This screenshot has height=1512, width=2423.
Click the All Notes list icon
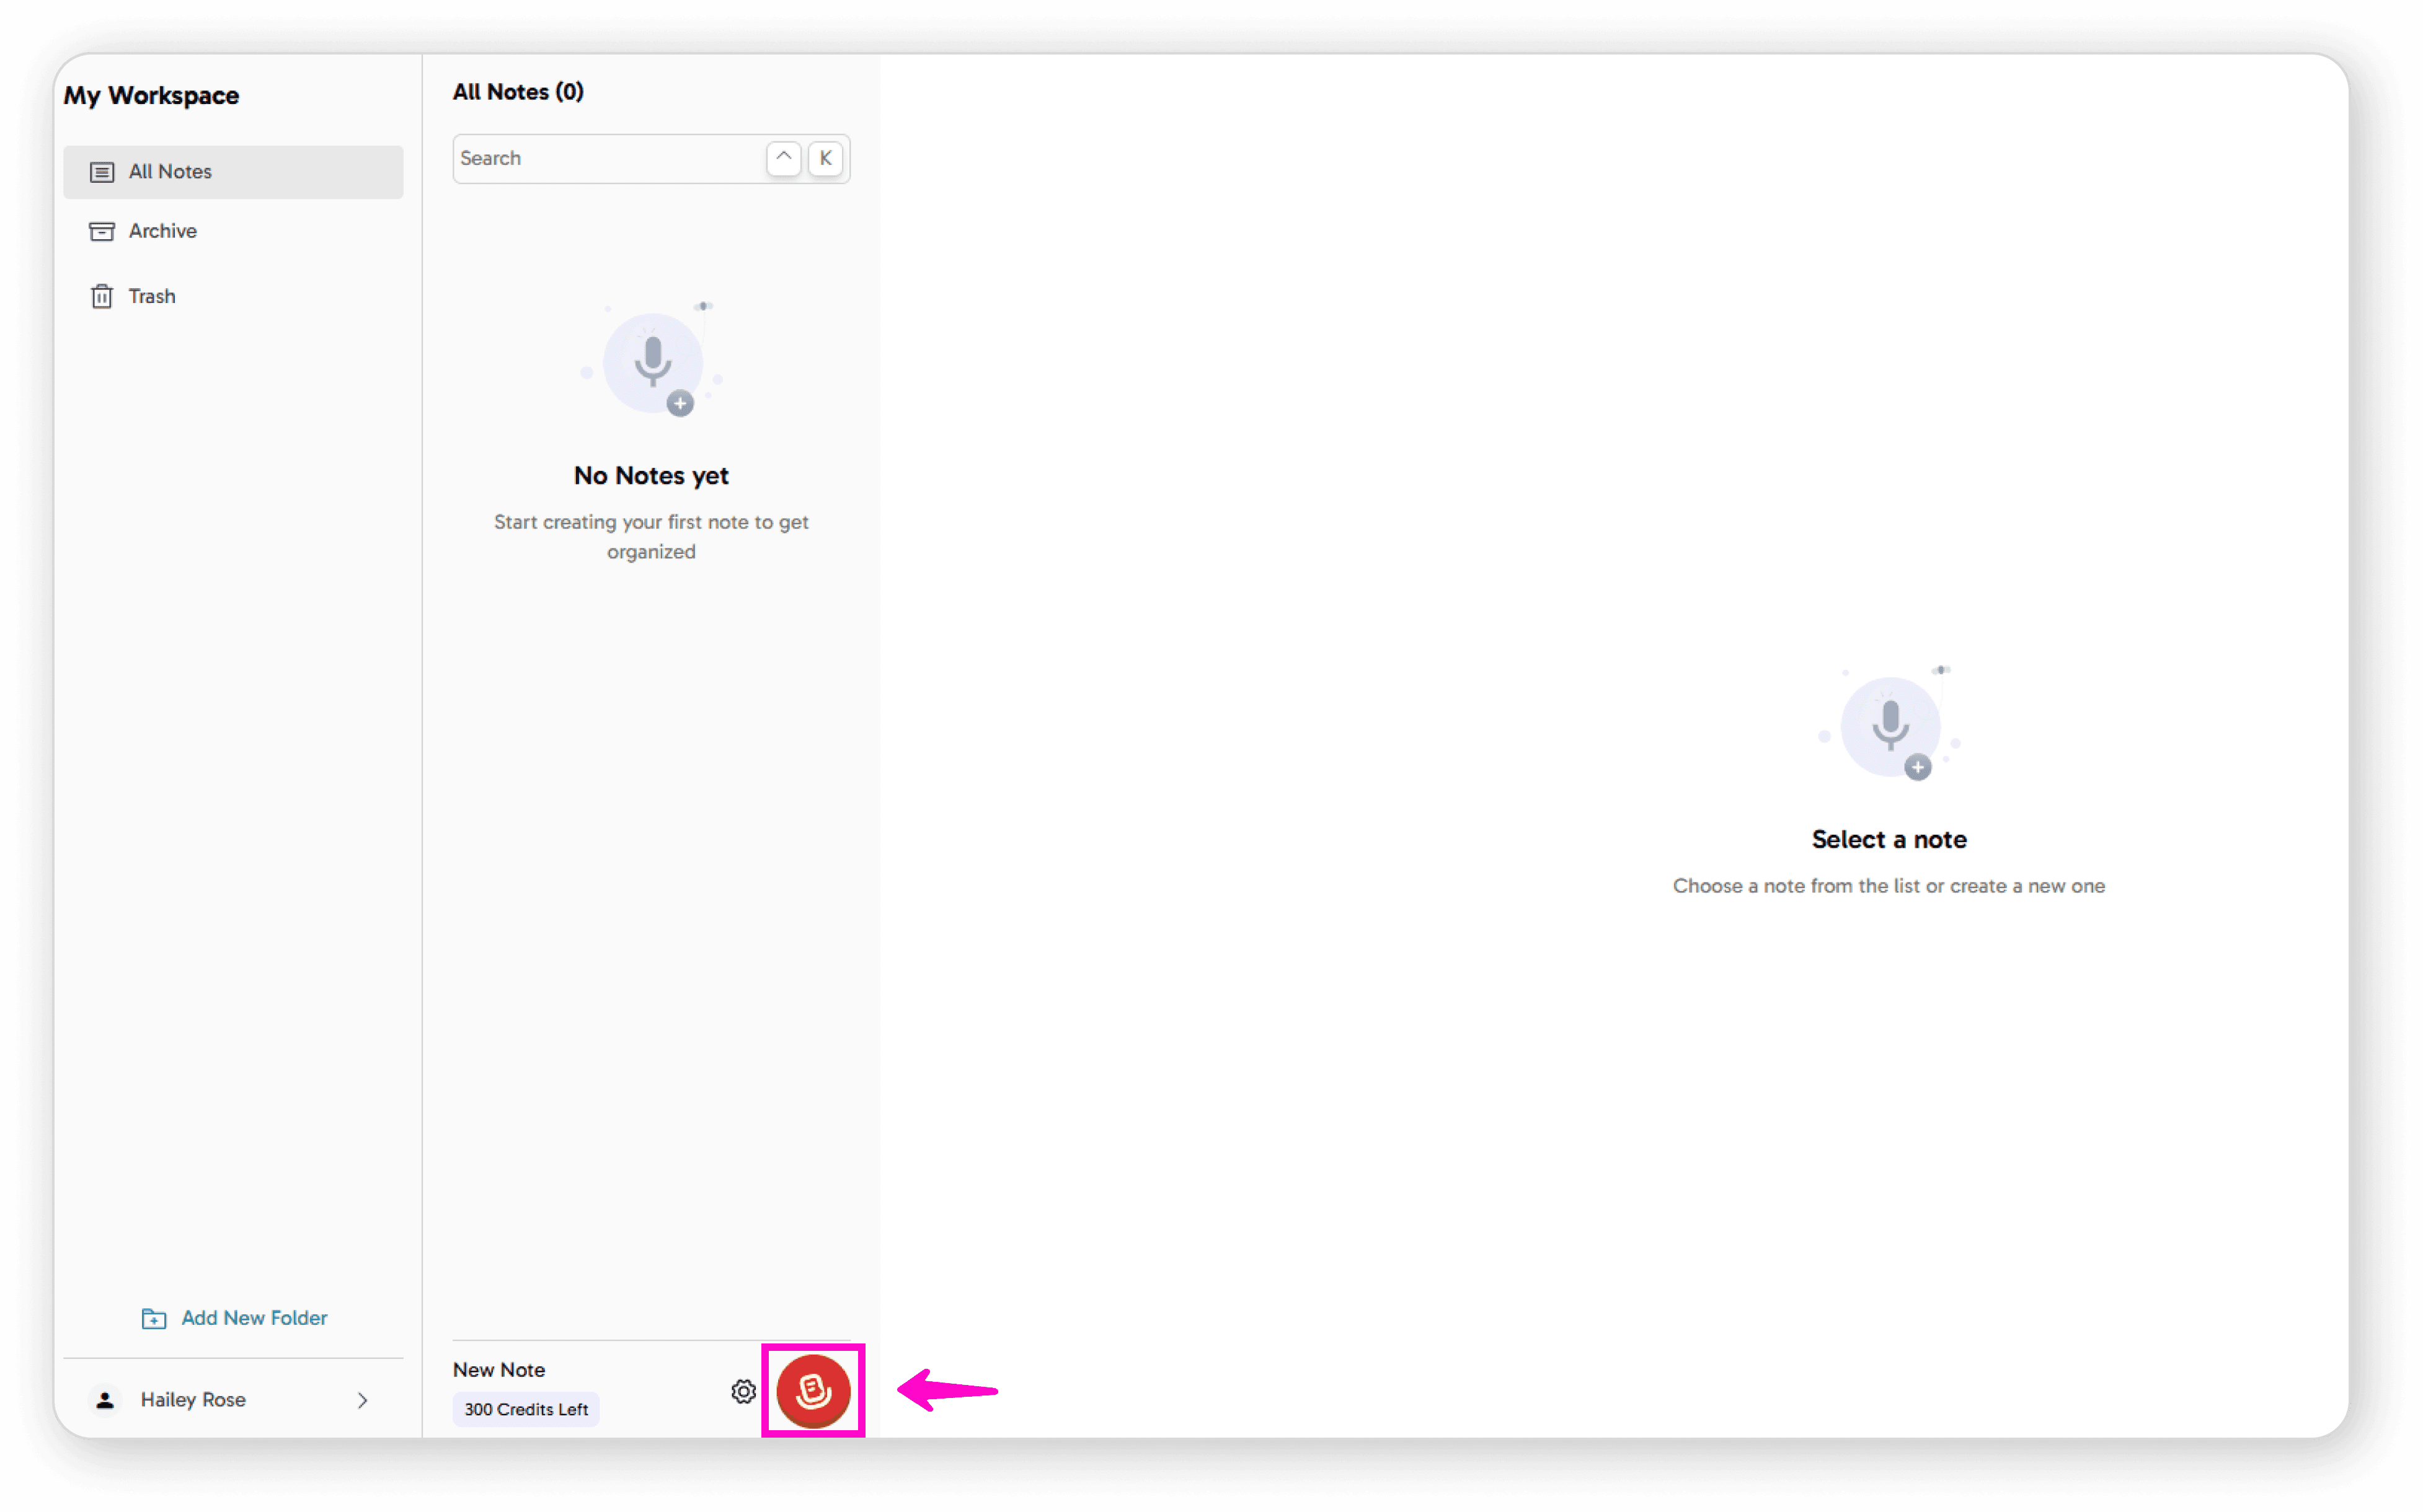[x=102, y=172]
